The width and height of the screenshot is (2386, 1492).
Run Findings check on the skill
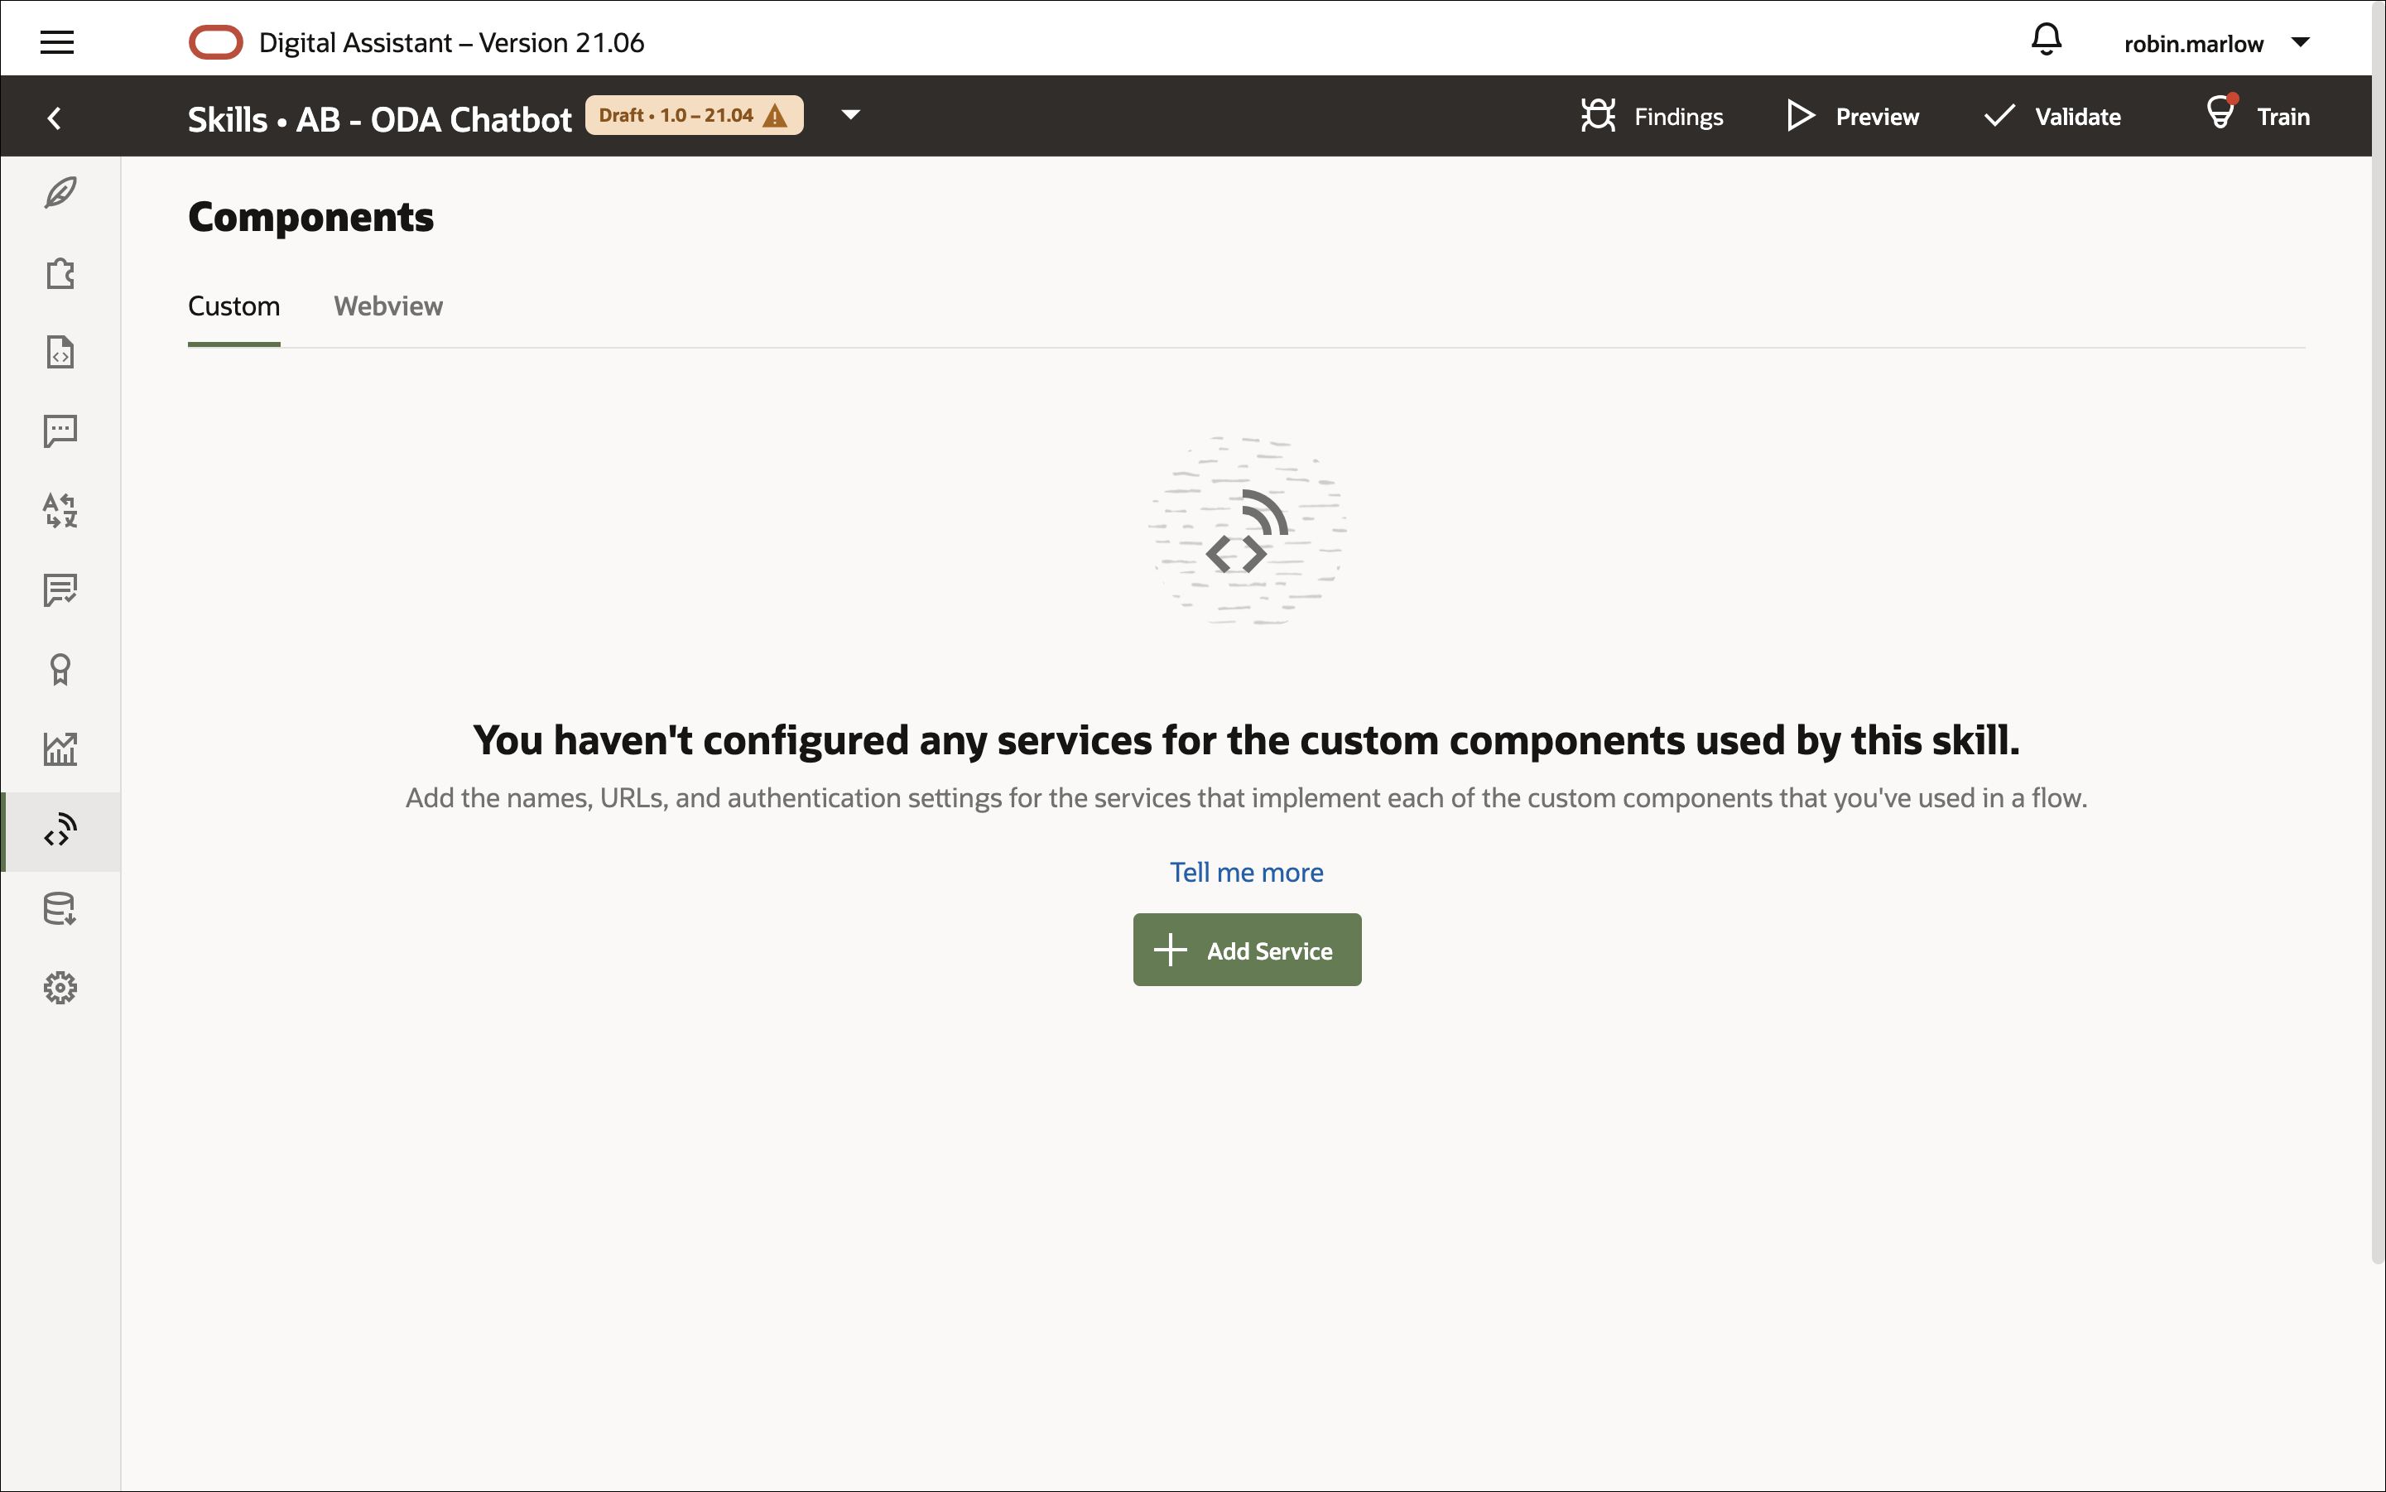1651,115
